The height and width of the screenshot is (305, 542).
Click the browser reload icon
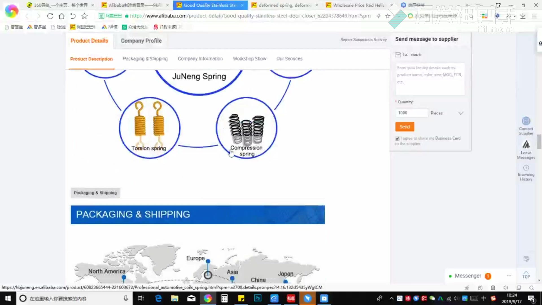tap(50, 16)
